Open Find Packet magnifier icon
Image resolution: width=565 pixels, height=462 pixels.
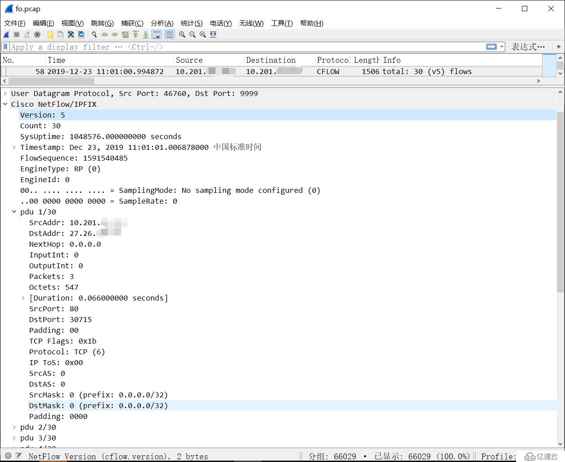[x=94, y=35]
